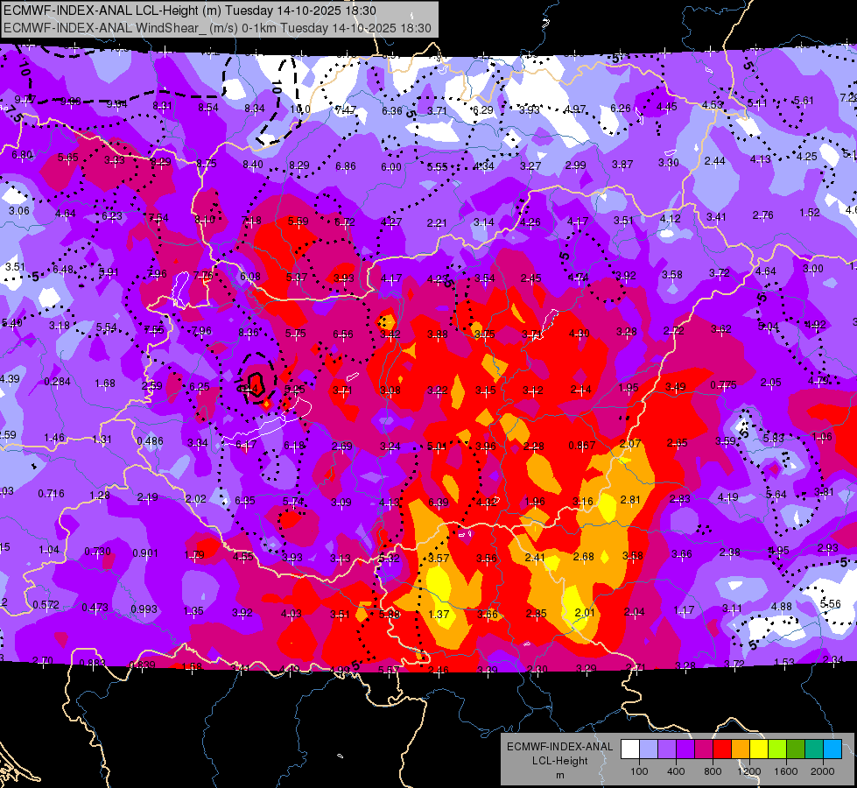857x788 pixels.
Task: Click the legend label "400"
Action: click(676, 771)
